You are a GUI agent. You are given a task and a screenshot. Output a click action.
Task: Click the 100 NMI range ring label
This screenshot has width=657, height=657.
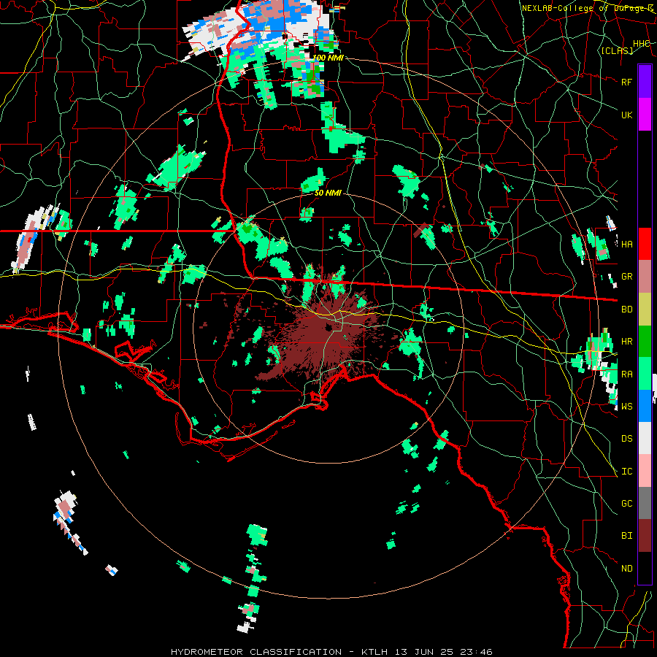328,58
